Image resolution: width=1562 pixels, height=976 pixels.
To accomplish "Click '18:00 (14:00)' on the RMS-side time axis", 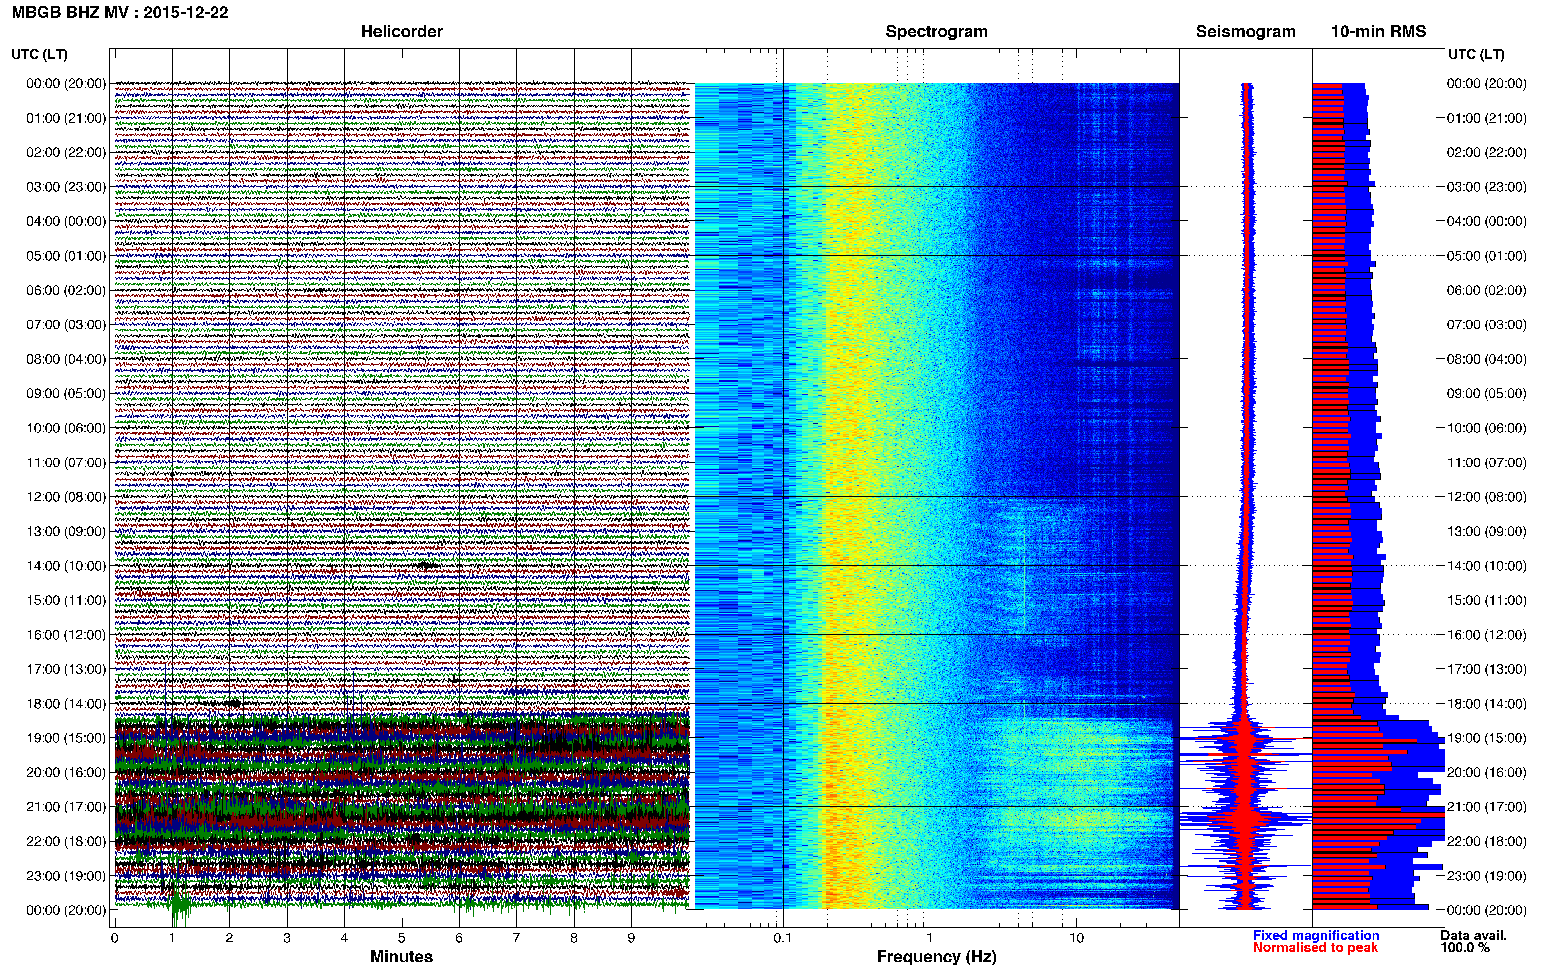I will pos(1487,704).
